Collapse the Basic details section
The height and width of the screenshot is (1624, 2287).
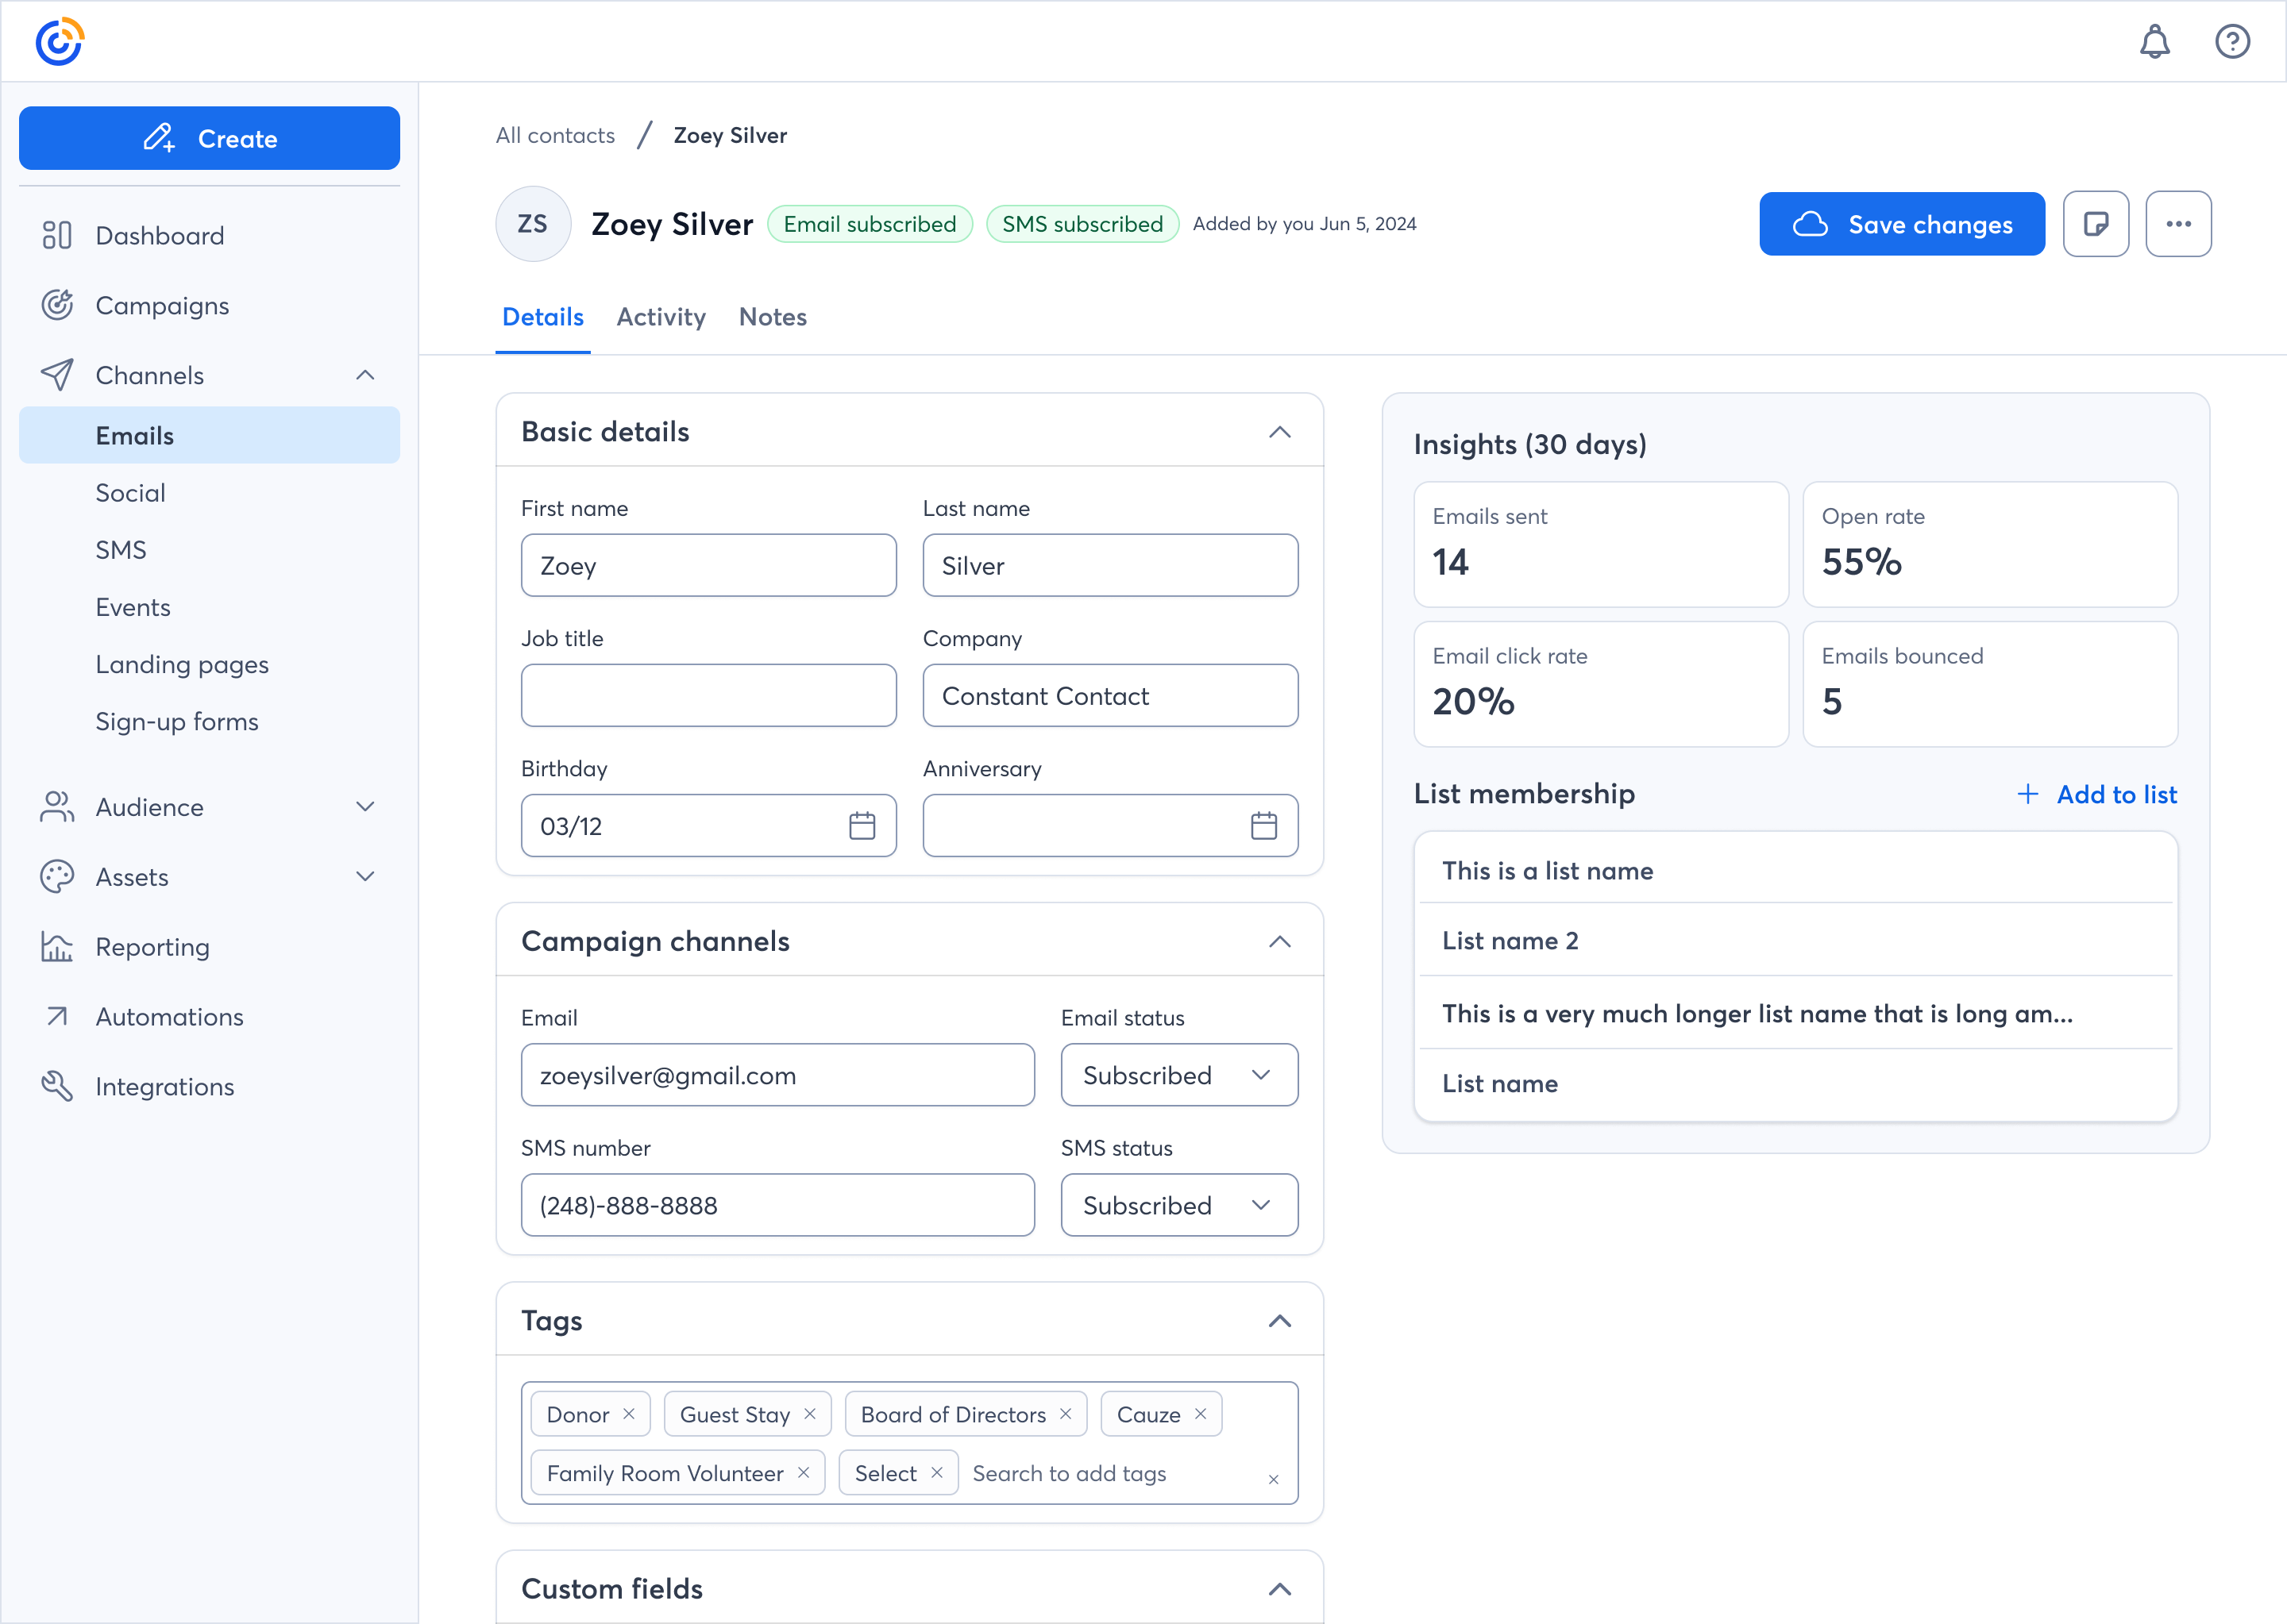(x=1279, y=432)
